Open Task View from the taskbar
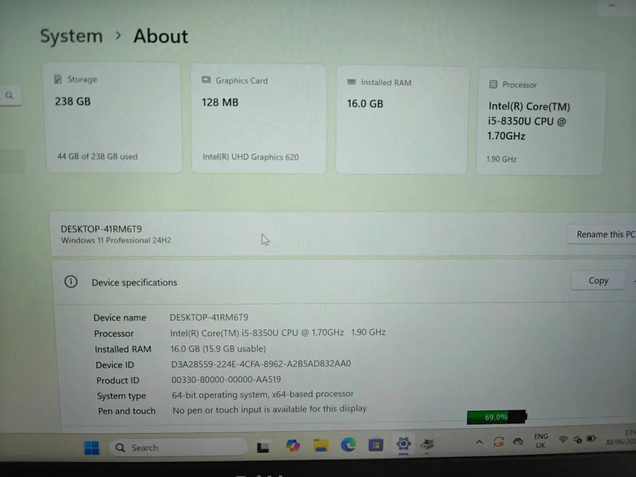The height and width of the screenshot is (477, 636). [x=264, y=447]
